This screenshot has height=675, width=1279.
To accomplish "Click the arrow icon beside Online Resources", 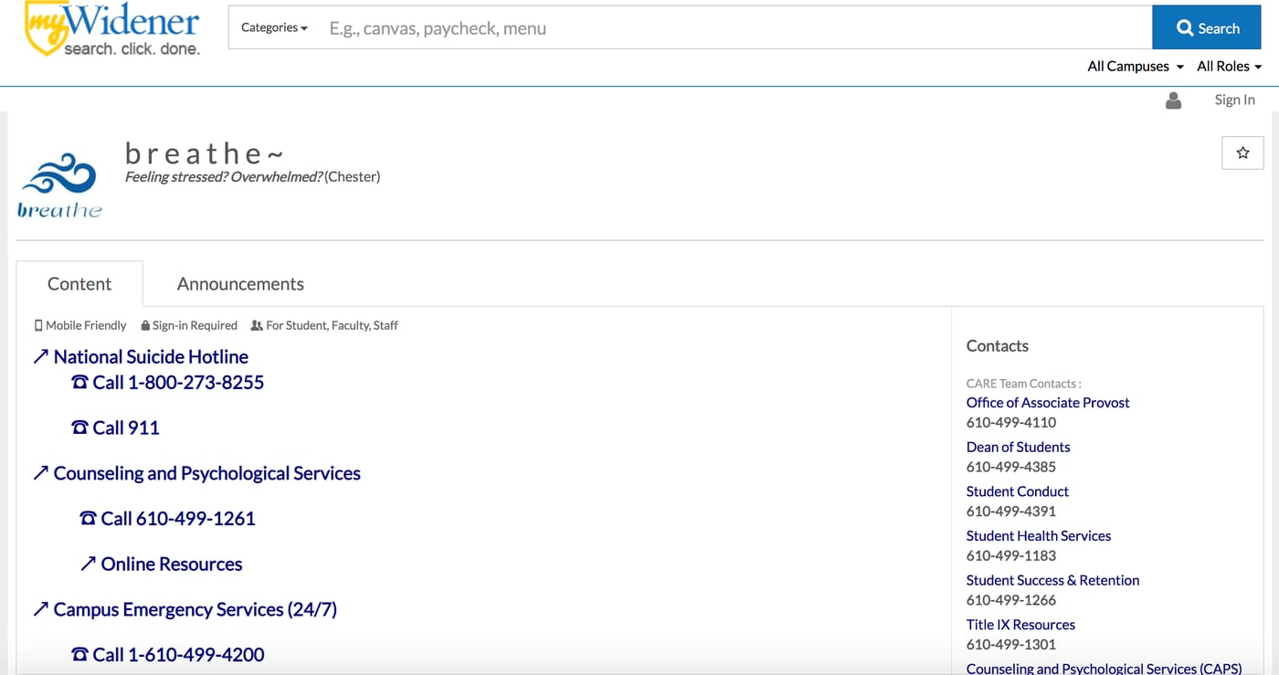I will [88, 564].
